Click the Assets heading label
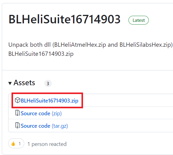The height and width of the screenshot is (155, 173). pos(24,83)
